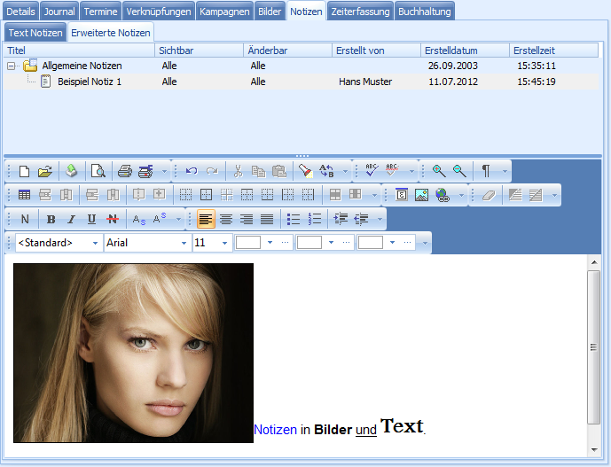Toggle Bold formatting
Image resolution: width=611 pixels, height=467 pixels.
[51, 219]
